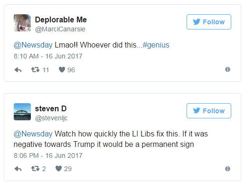Open @Newsday mention in first tweet
245x184 pixels.
(x=33, y=45)
